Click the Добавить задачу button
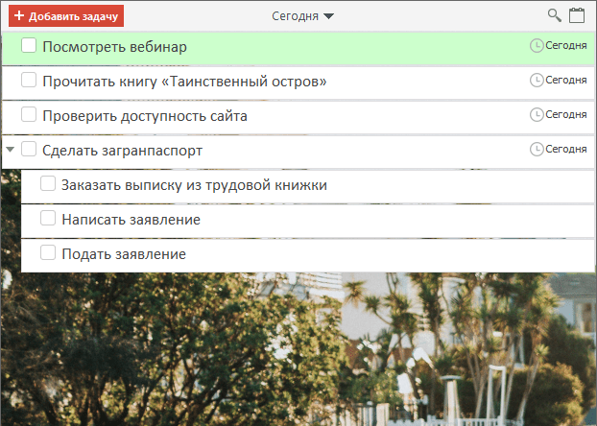Viewport: 597px width, 426px height. point(66,16)
